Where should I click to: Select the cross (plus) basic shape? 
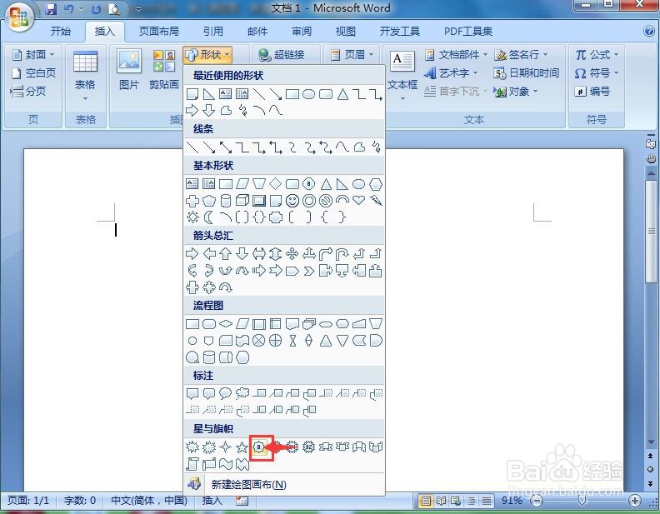click(x=192, y=201)
